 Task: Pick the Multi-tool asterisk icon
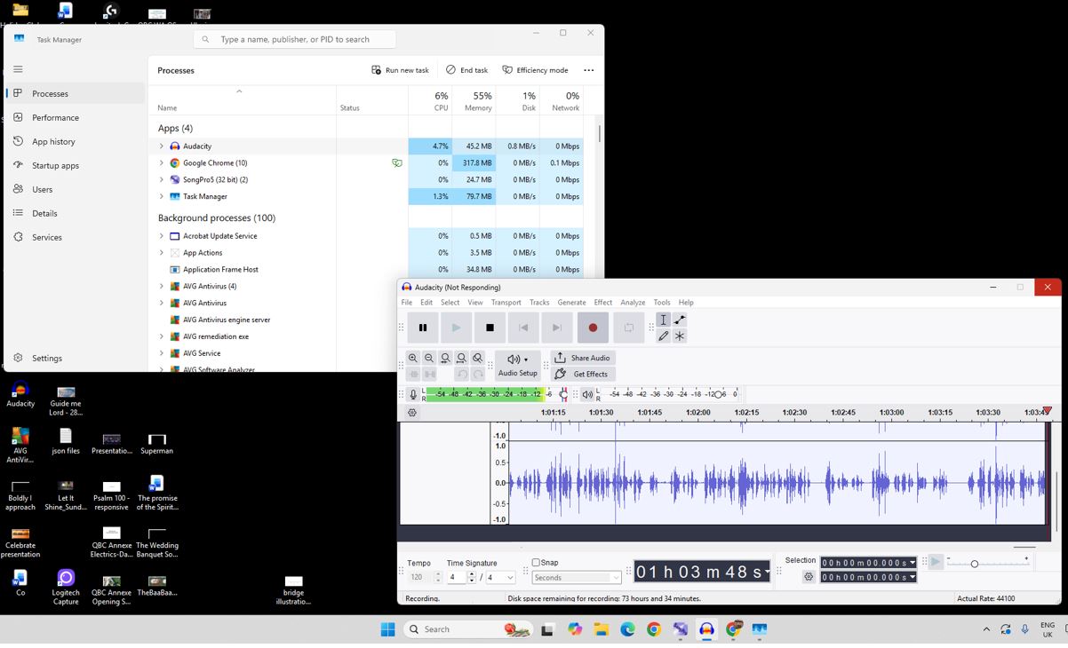(680, 336)
